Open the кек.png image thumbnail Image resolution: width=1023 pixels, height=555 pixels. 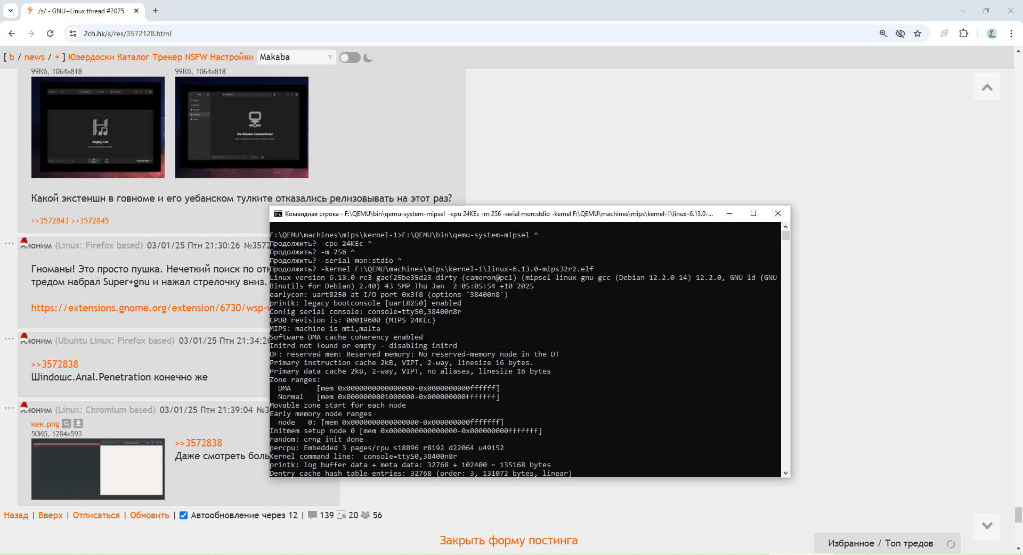98,469
